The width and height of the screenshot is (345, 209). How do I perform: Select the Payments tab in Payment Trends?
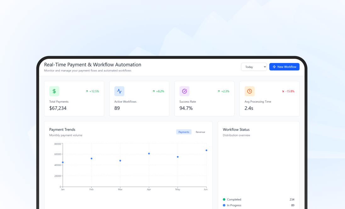[x=184, y=132]
